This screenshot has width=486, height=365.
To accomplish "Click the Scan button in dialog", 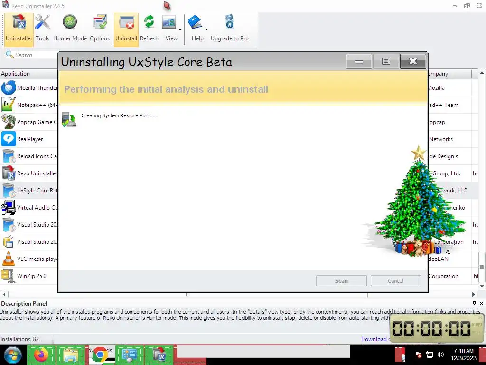I will tap(341, 280).
